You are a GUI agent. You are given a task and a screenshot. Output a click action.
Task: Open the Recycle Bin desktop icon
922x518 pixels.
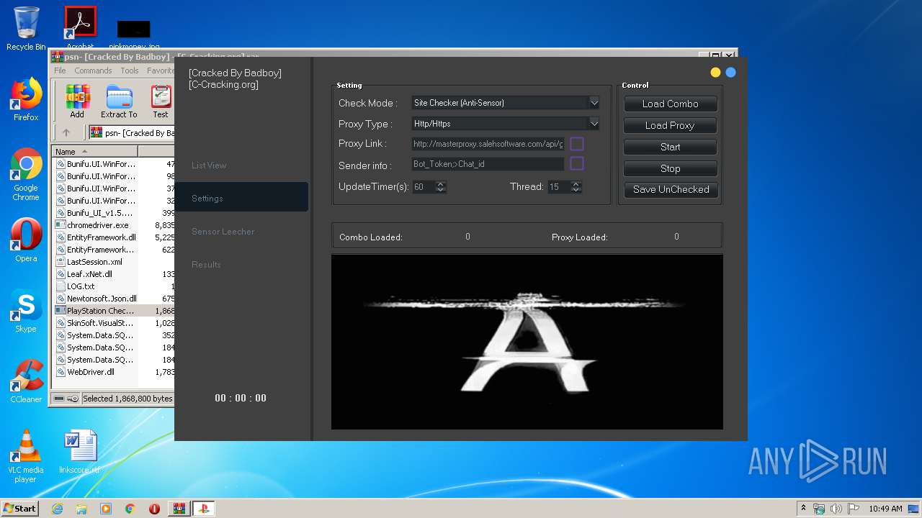point(26,29)
